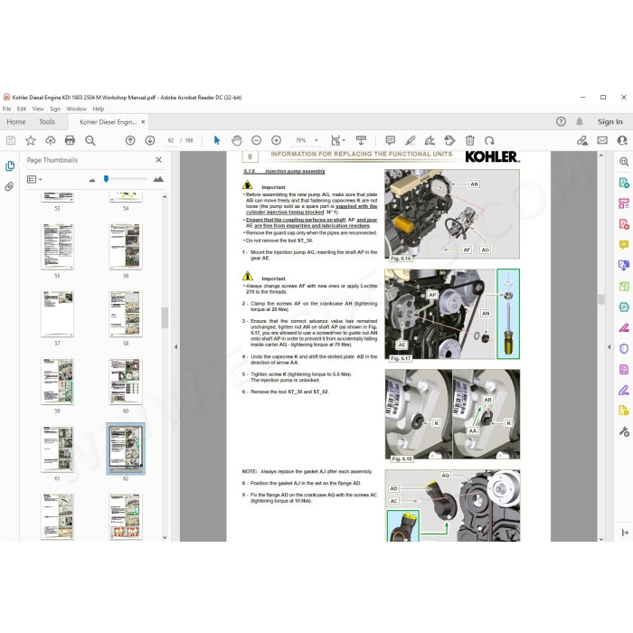Go to next page arrow
This screenshot has width=633, height=633.
coord(150,140)
